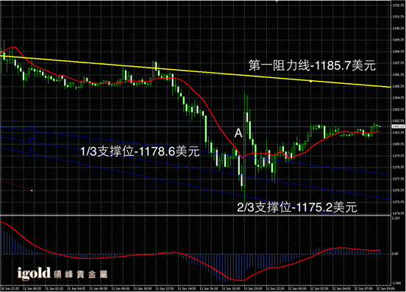Screen dimensions: 406x292
Task: Click the divider between chart and indicator panel
Action: [x=196, y=215]
